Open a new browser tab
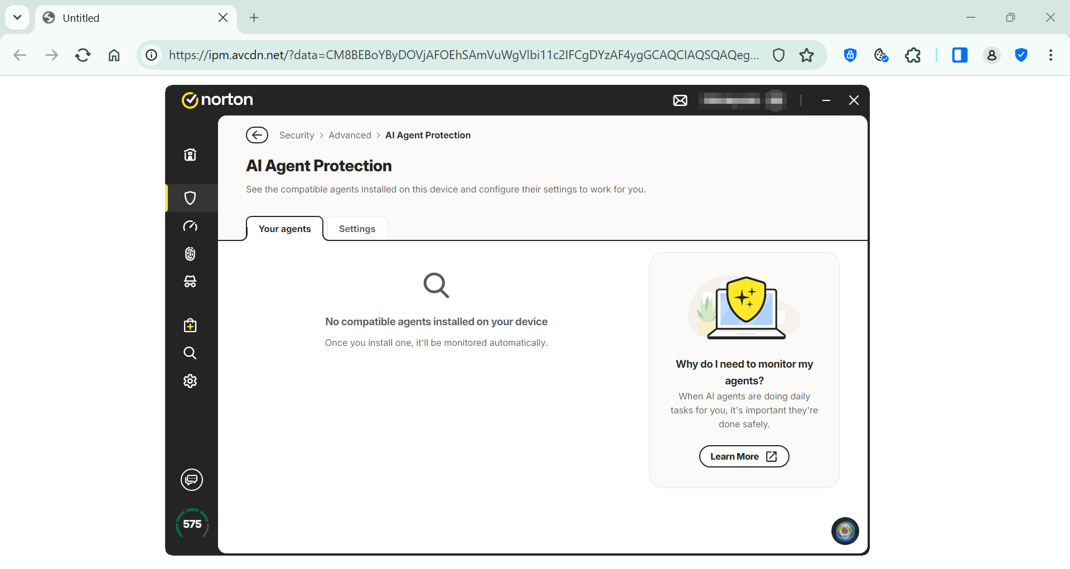Screen dimensions: 1070x569 click(254, 18)
